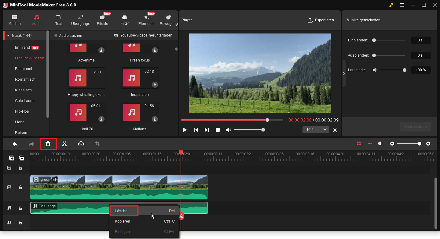The height and width of the screenshot is (239, 440).
Task: Click the Redo arrow icon
Action: click(x=31, y=144)
